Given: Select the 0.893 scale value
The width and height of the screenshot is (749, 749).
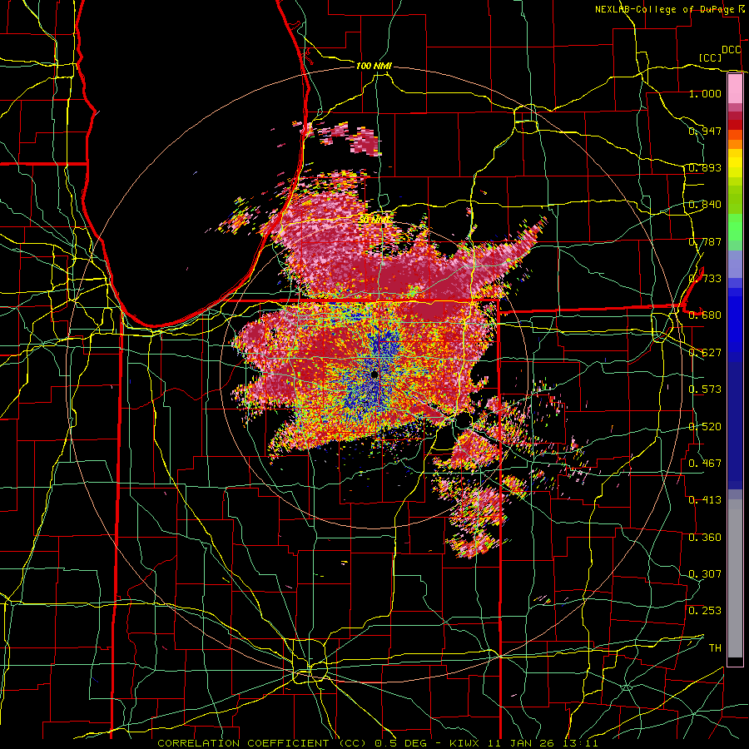Looking at the screenshot, I should (x=705, y=167).
